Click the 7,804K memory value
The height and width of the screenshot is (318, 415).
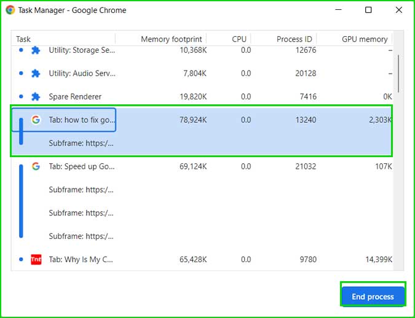[195, 73]
